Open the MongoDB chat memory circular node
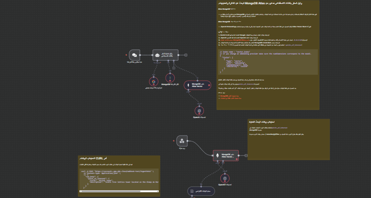Screen dimensions: 371x198 (170, 78)
